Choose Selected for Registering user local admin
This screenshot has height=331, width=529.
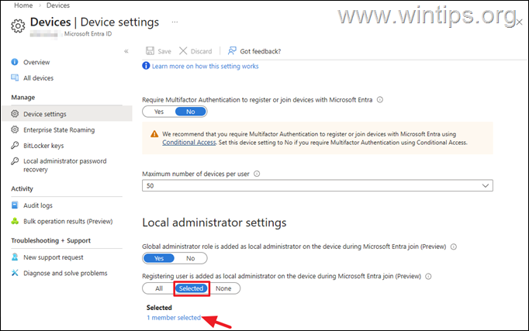(x=192, y=288)
